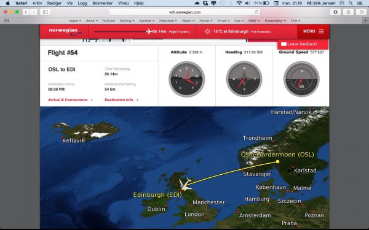Click the Trondheim map label
This screenshot has width=369, height=230.
258,138
